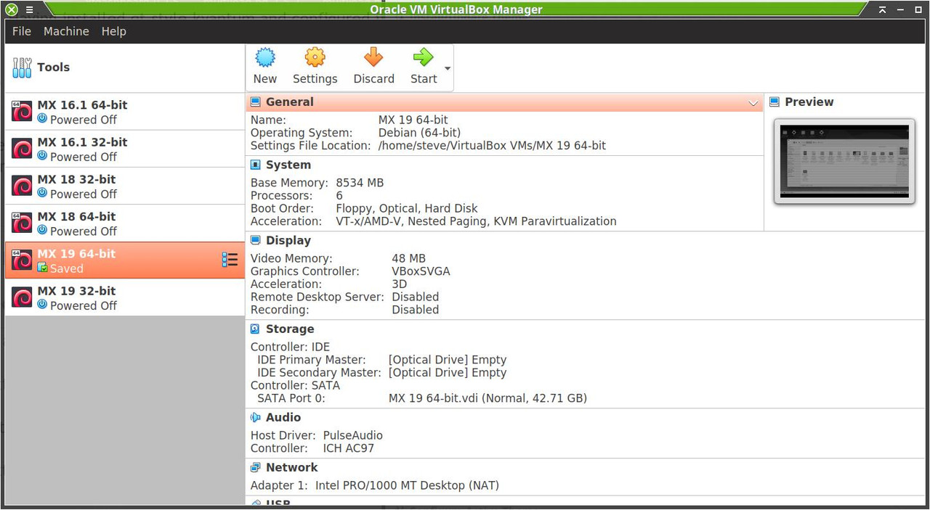Image resolution: width=930 pixels, height=510 pixels.
Task: Click the Network section icon
Action: click(x=256, y=468)
